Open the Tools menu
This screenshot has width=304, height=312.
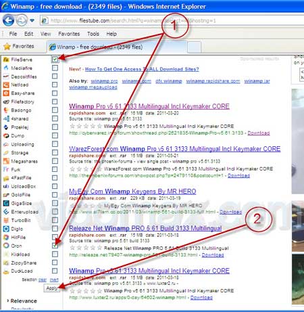point(93,34)
